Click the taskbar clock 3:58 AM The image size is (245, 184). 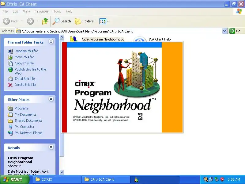234,179
